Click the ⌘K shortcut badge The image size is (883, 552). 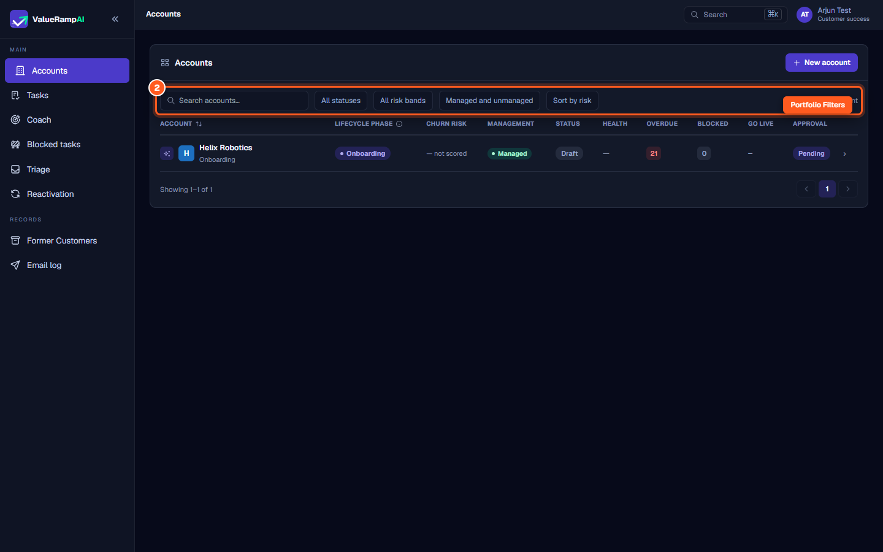(773, 14)
